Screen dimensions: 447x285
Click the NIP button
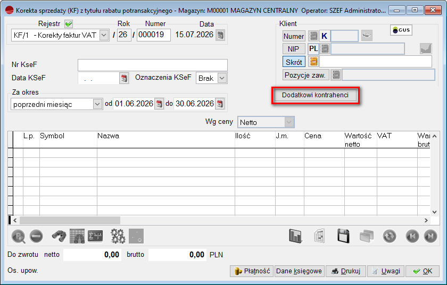(294, 49)
